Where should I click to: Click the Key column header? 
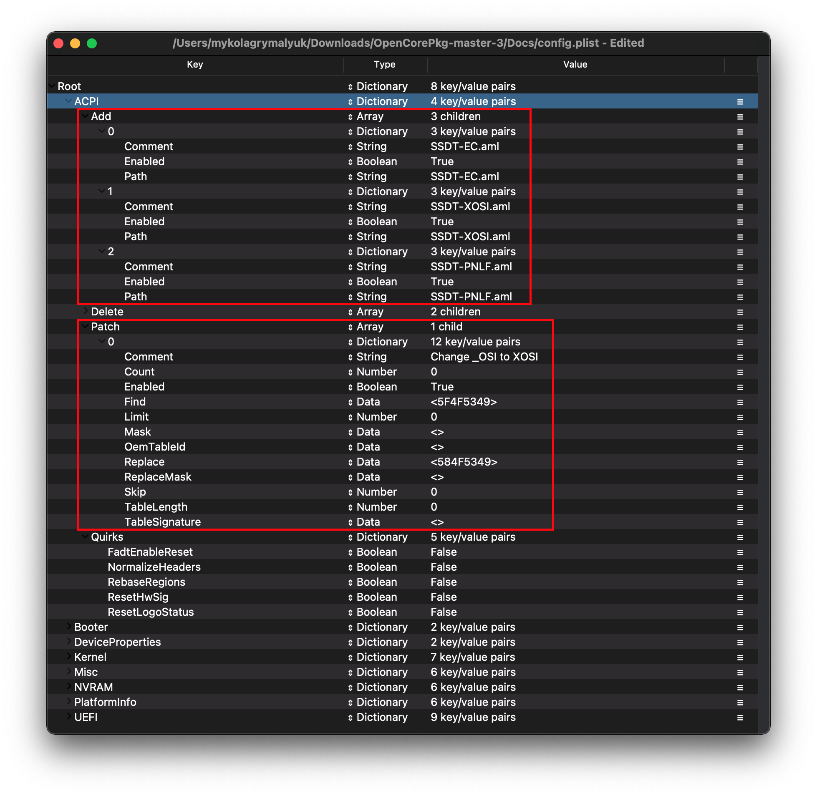pos(195,64)
